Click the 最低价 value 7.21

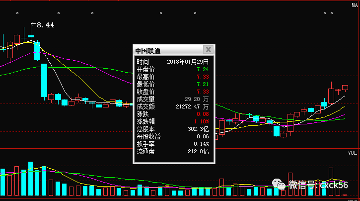(x=203, y=84)
